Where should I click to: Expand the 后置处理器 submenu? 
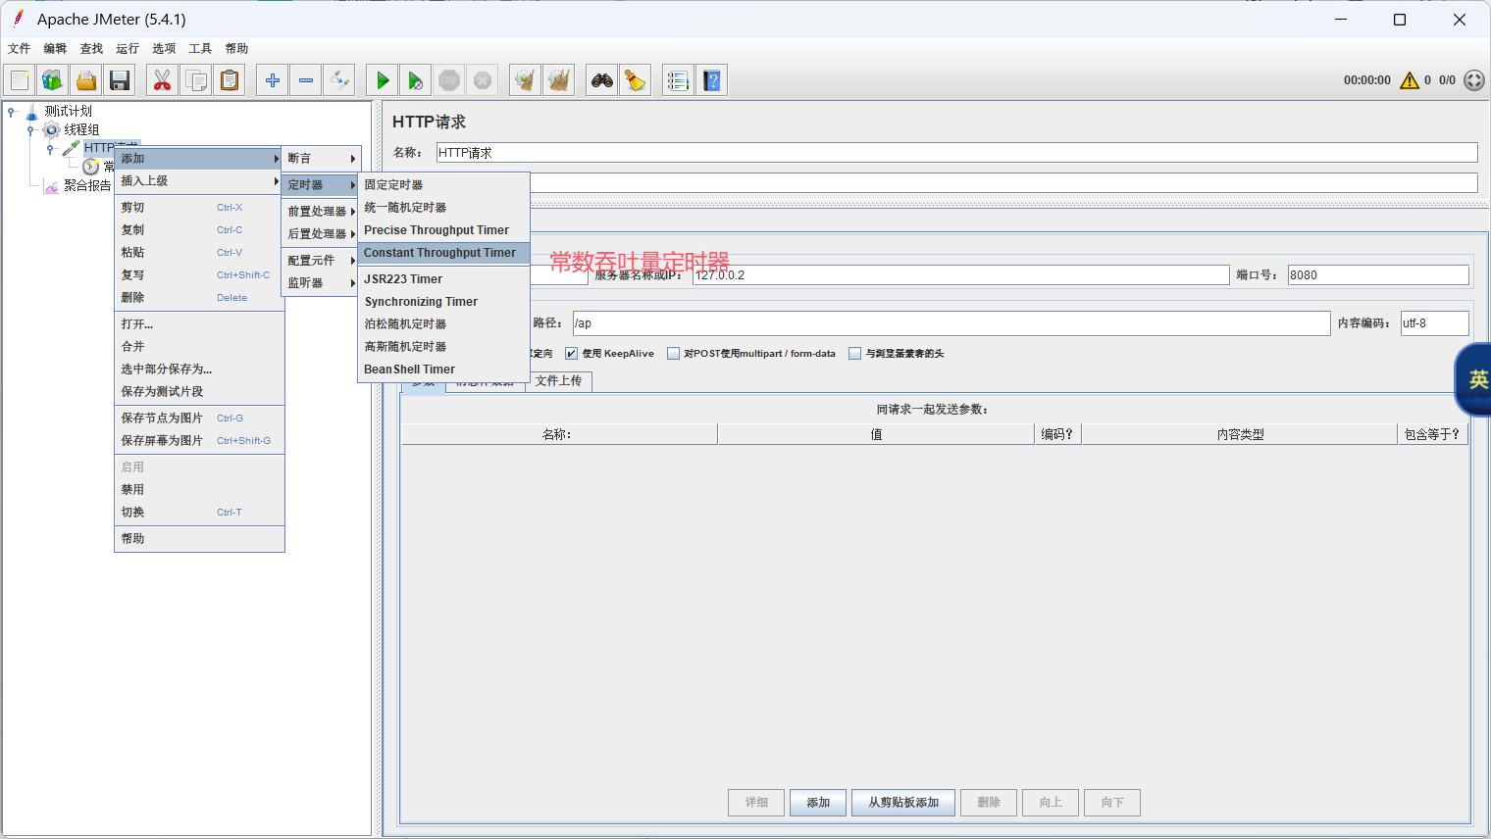[x=321, y=234]
